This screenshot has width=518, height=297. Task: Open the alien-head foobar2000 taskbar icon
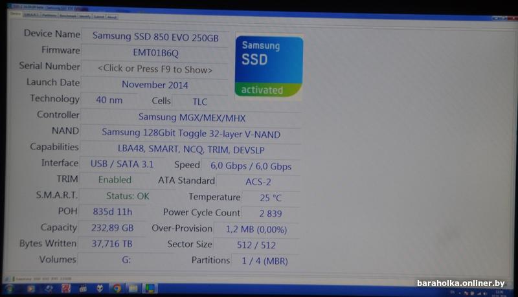100,289
